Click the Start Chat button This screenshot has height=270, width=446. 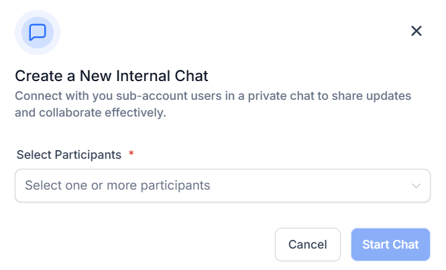[x=390, y=245]
